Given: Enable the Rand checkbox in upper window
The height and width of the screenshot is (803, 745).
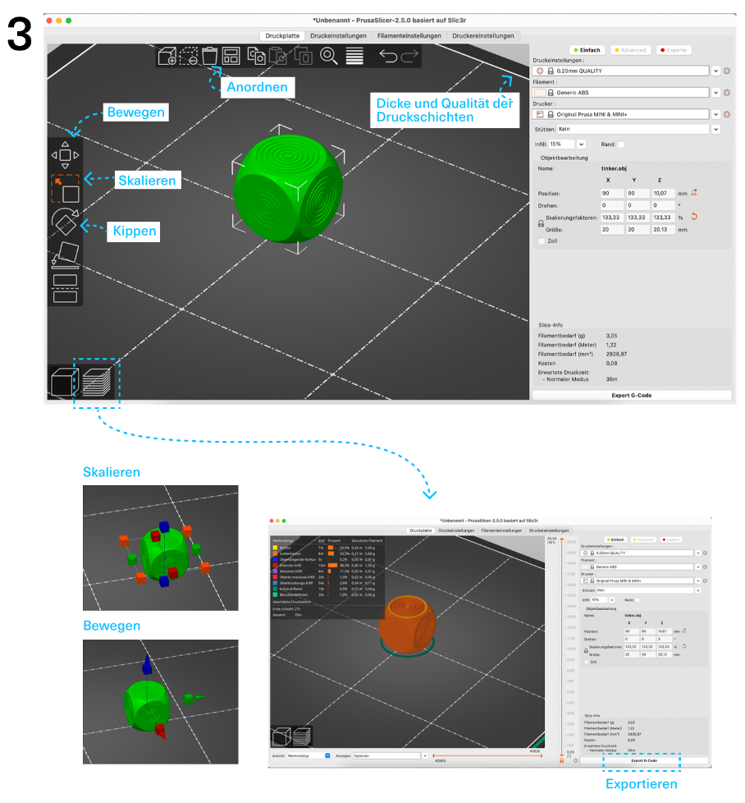Looking at the screenshot, I should [x=621, y=145].
